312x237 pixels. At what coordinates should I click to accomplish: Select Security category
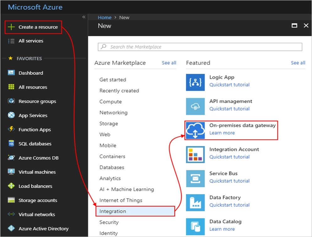tap(109, 222)
